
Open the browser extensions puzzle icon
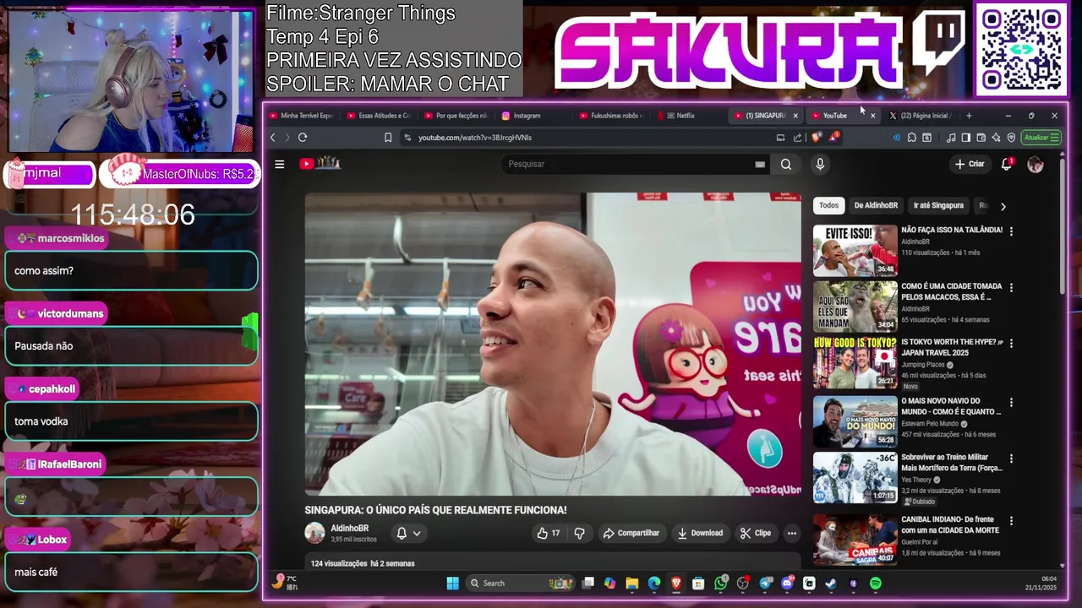pos(912,138)
